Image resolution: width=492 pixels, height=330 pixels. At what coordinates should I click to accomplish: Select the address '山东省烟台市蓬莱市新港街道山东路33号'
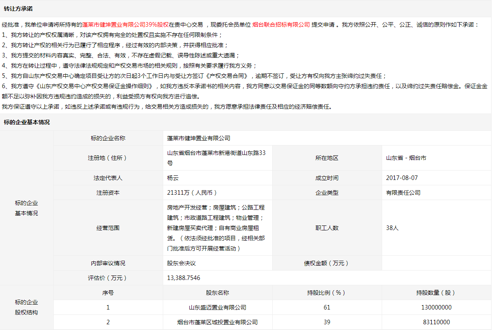click(216, 158)
